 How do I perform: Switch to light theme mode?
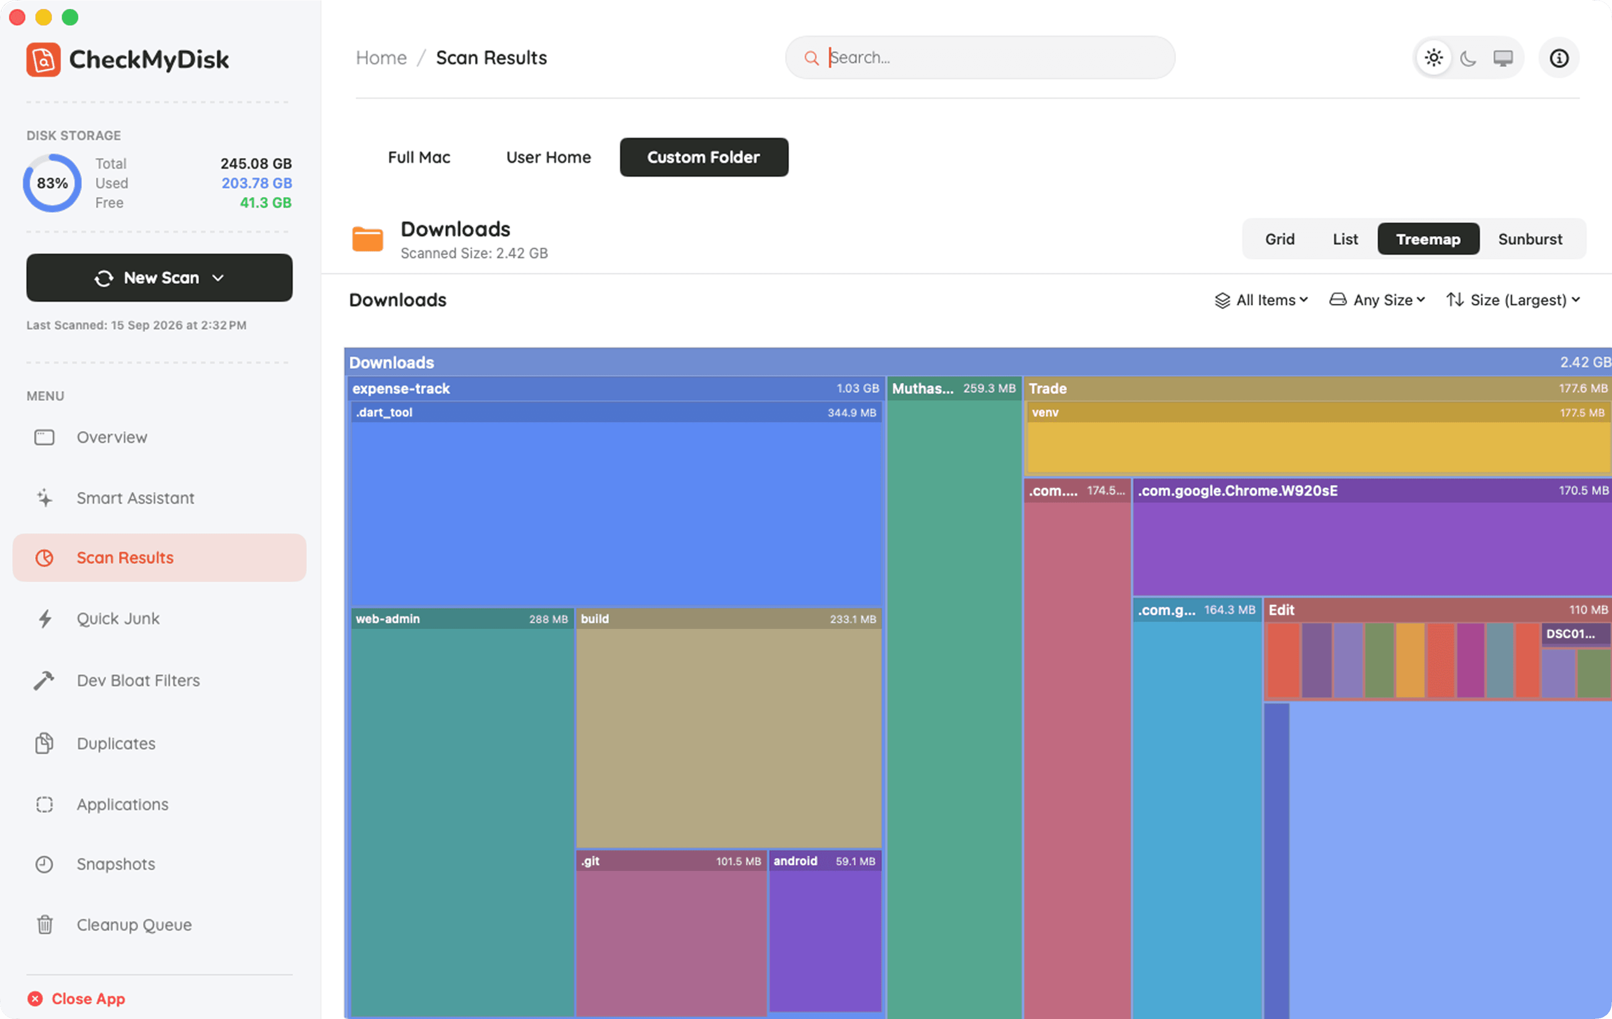[1433, 58]
